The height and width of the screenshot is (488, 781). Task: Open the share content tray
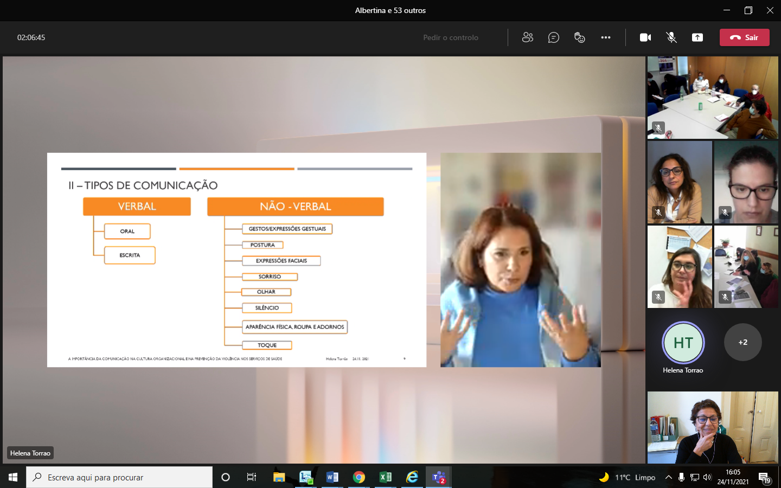click(697, 37)
